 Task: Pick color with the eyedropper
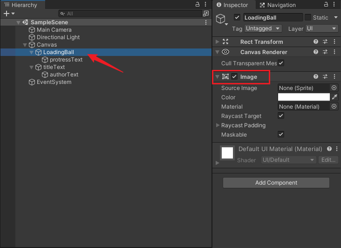pos(334,97)
